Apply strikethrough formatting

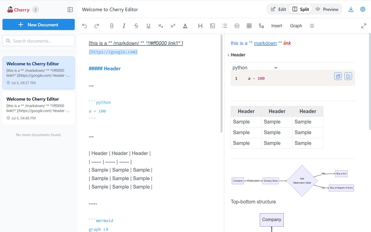coord(136,26)
